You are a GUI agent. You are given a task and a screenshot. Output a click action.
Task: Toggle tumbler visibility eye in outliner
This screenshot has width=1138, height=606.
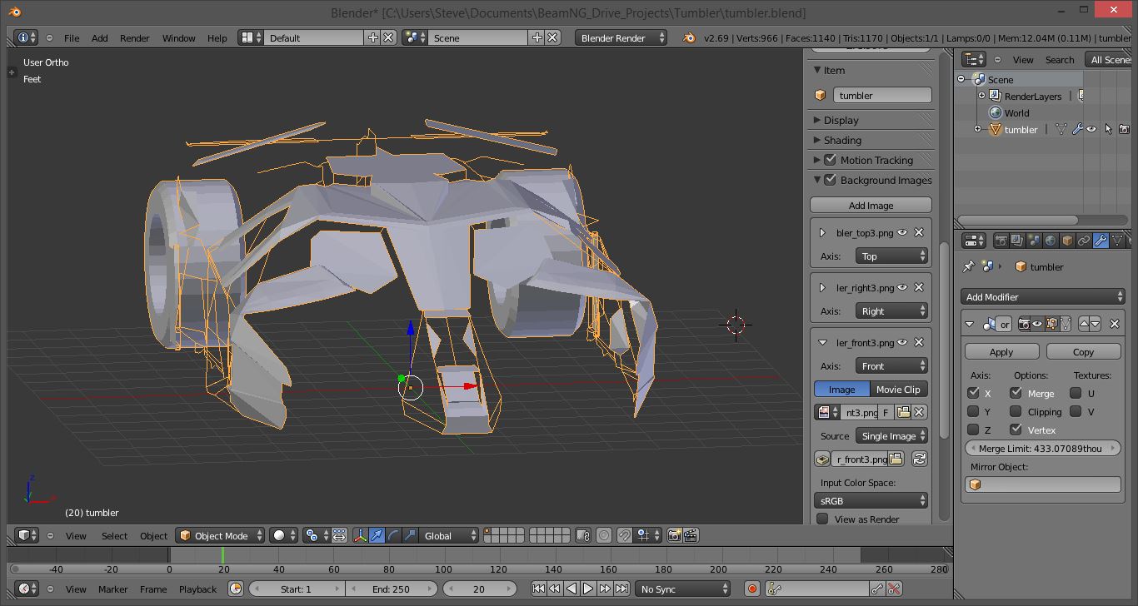[1091, 129]
